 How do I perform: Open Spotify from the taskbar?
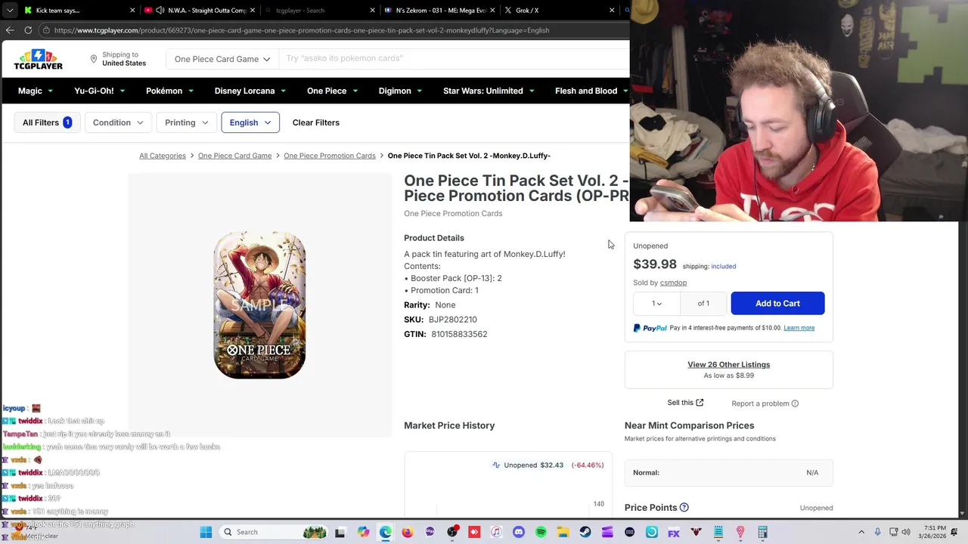click(541, 532)
